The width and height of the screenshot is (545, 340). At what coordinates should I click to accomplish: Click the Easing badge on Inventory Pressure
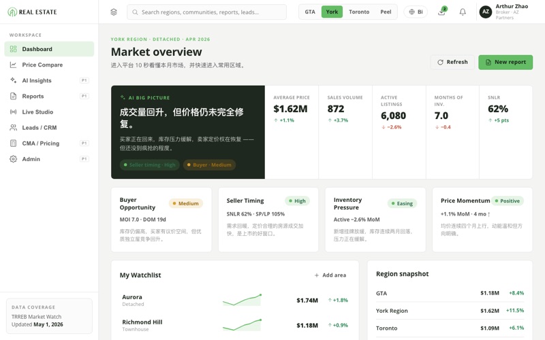402,203
